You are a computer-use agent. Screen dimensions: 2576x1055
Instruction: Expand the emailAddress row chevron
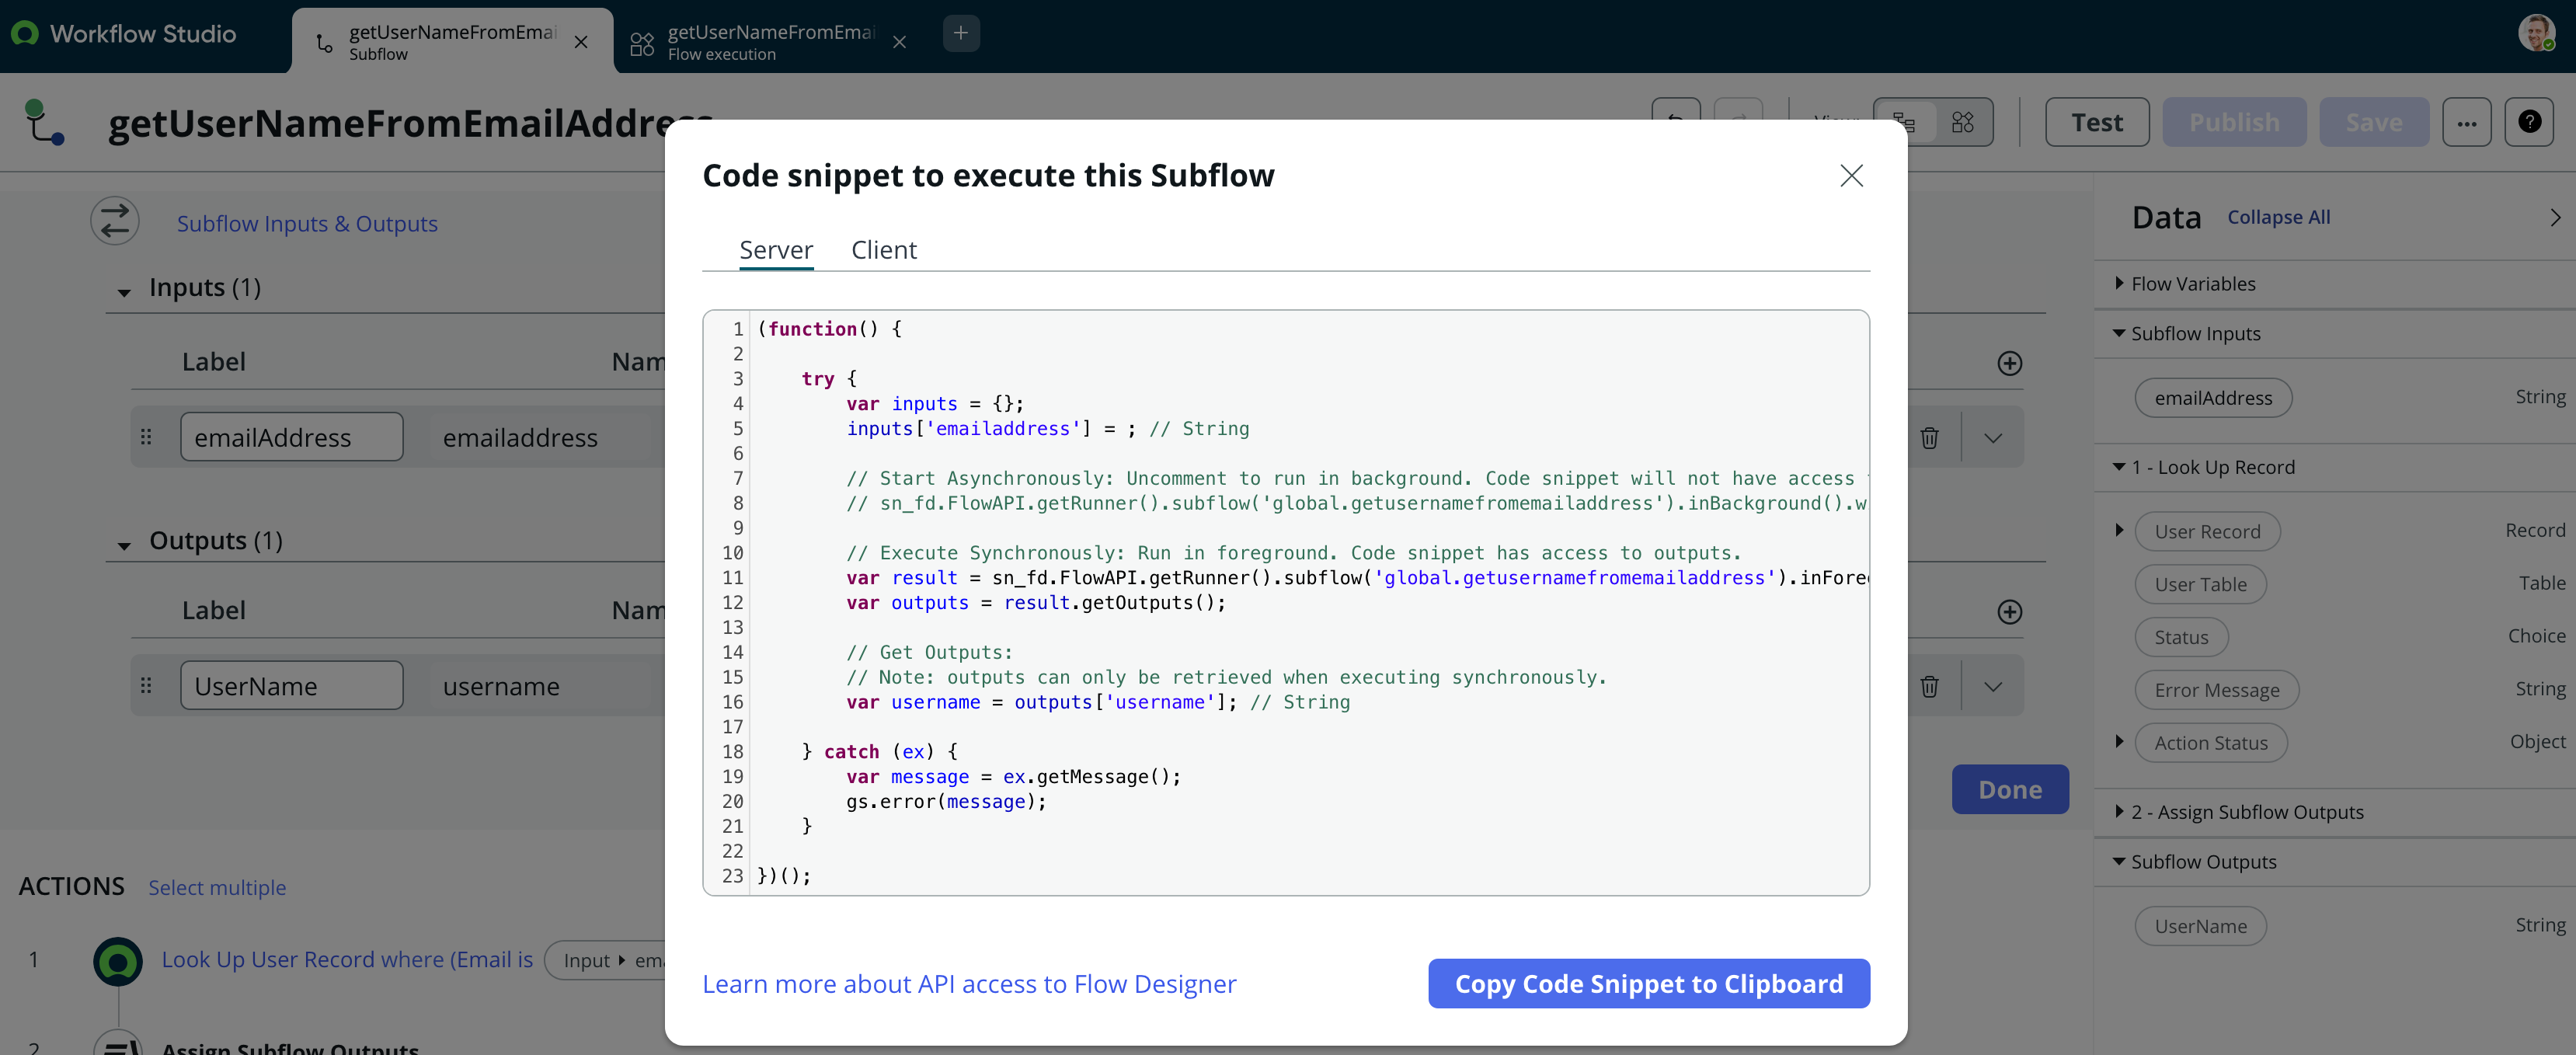[x=1992, y=438]
